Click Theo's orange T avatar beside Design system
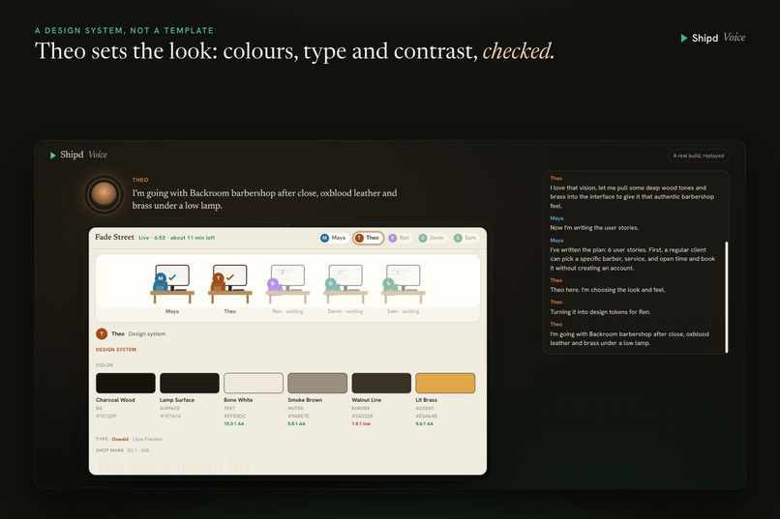Screen dimensions: 780x519 click(x=102, y=333)
